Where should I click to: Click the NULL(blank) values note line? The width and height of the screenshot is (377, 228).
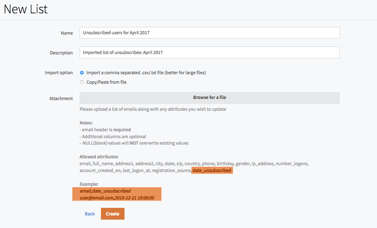[x=134, y=143]
